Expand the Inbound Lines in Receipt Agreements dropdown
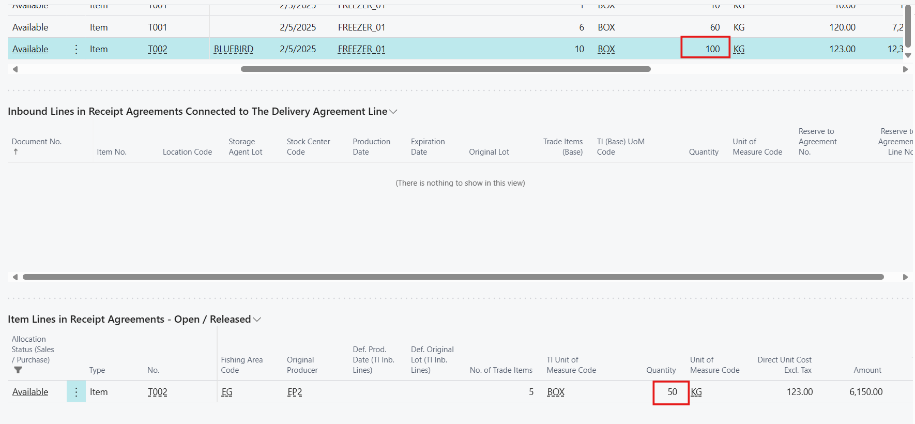 (393, 112)
